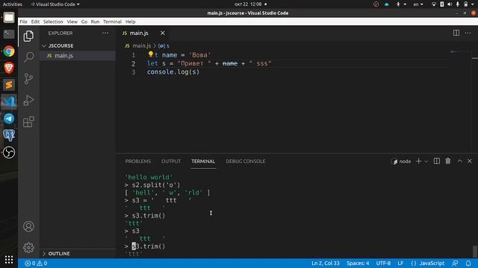Open the Run and Debug view
Viewport: 478px width, 268px height.
point(28,100)
